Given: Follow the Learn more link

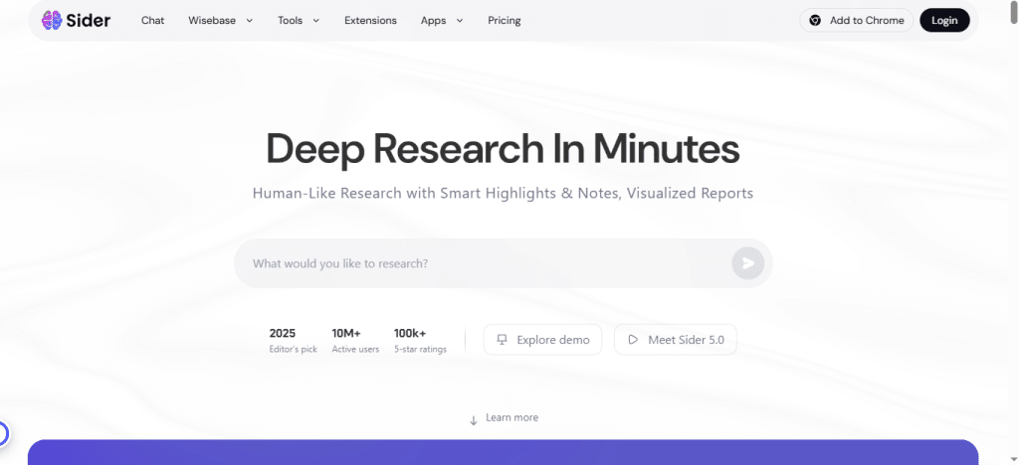Looking at the screenshot, I should coord(511,417).
